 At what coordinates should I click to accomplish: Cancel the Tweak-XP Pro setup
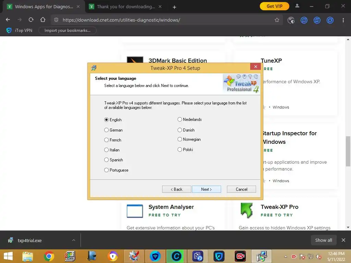241,189
